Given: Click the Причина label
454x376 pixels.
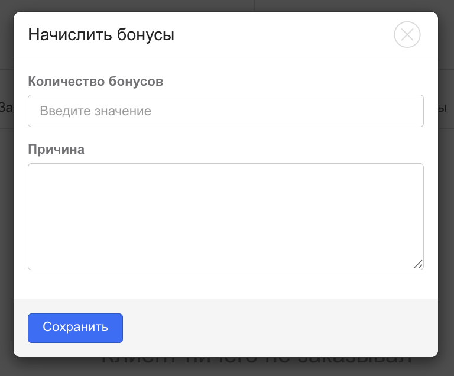Looking at the screenshot, I should [56, 150].
